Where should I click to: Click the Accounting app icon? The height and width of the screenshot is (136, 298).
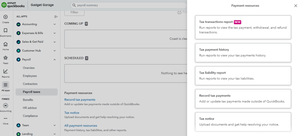click(18, 24)
